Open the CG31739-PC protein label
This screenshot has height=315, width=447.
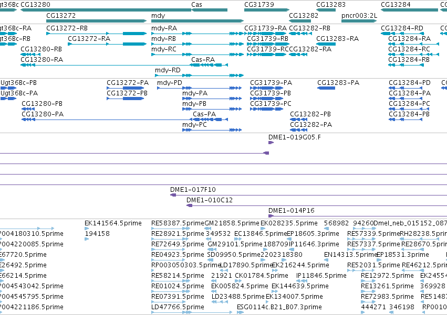click(271, 104)
